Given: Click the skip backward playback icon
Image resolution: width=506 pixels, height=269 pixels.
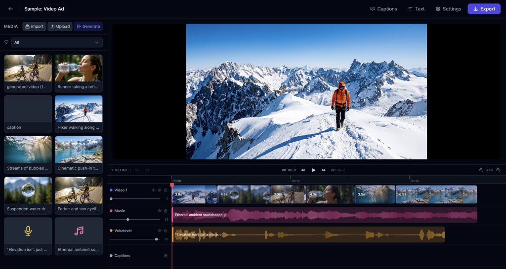Looking at the screenshot, I should [303, 170].
